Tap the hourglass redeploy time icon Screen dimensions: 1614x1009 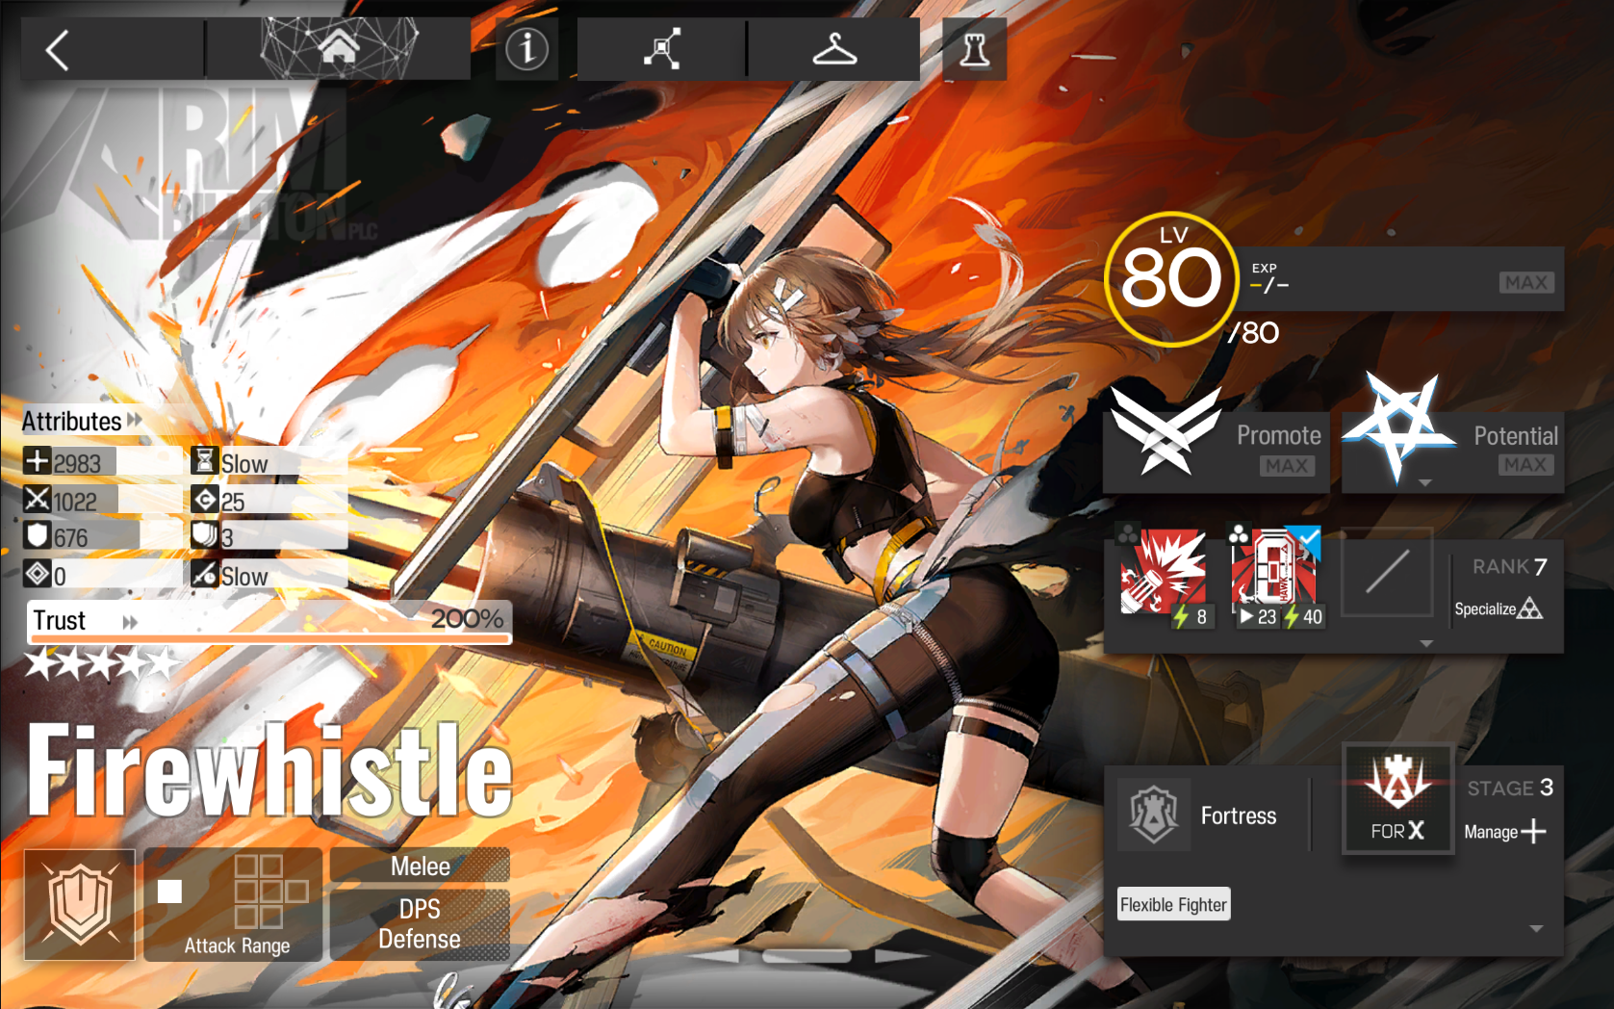pos(204,461)
